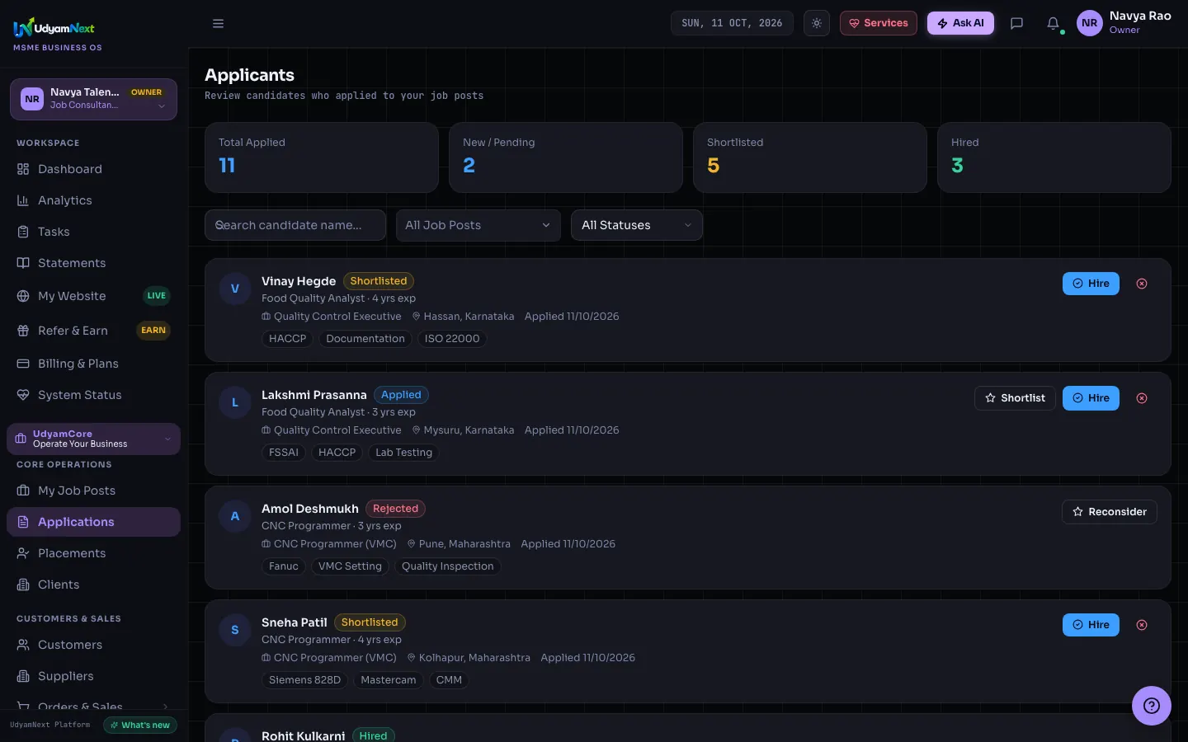
Task: Click the UdyamNext logo
Action: pyautogui.click(x=54, y=28)
